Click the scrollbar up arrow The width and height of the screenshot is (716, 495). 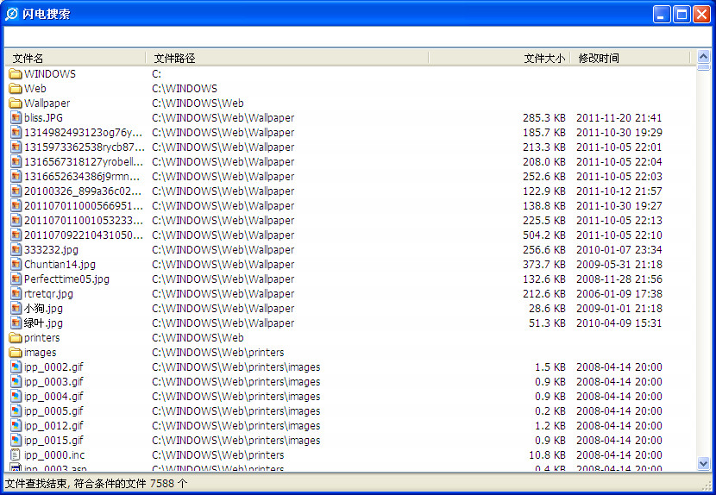point(704,57)
